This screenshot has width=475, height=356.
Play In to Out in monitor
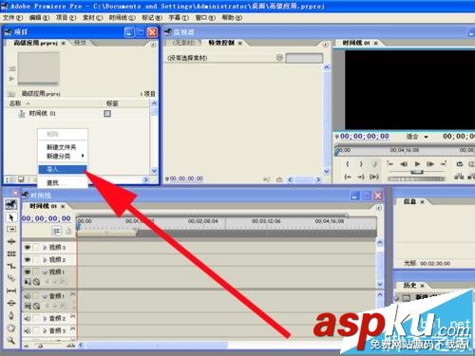(374, 177)
